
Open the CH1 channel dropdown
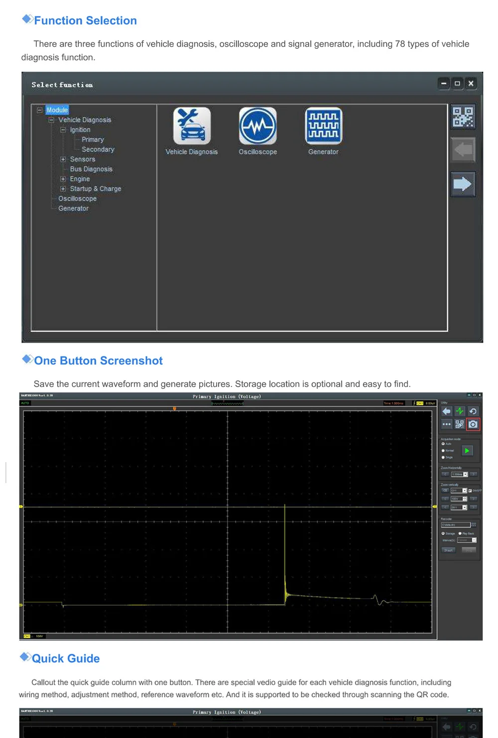pos(464,491)
